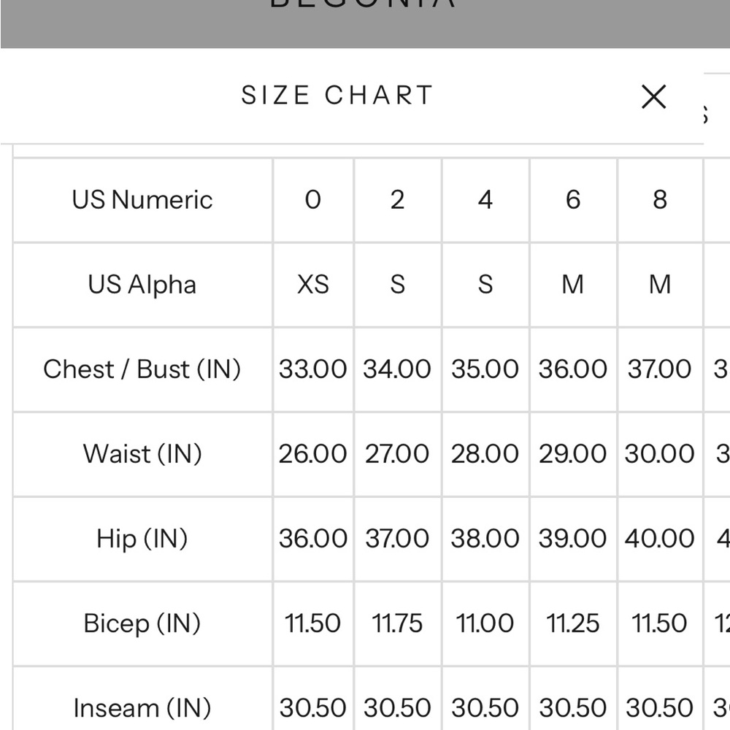Click the 29.00 waist measurement cell

(573, 454)
